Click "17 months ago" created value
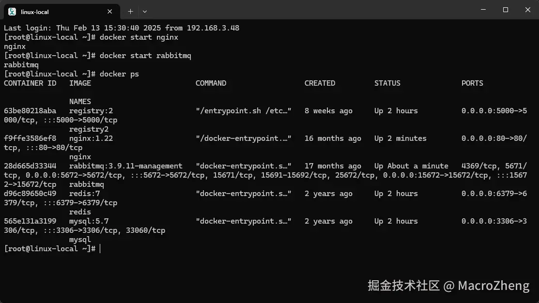This screenshot has width=539, height=303. tap(333, 166)
